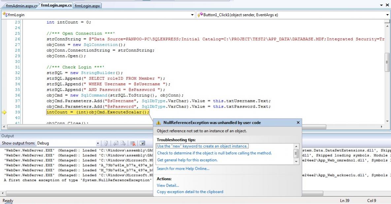391x204 pixels.
Task: Go to previous message in Output
Action: (116, 143)
